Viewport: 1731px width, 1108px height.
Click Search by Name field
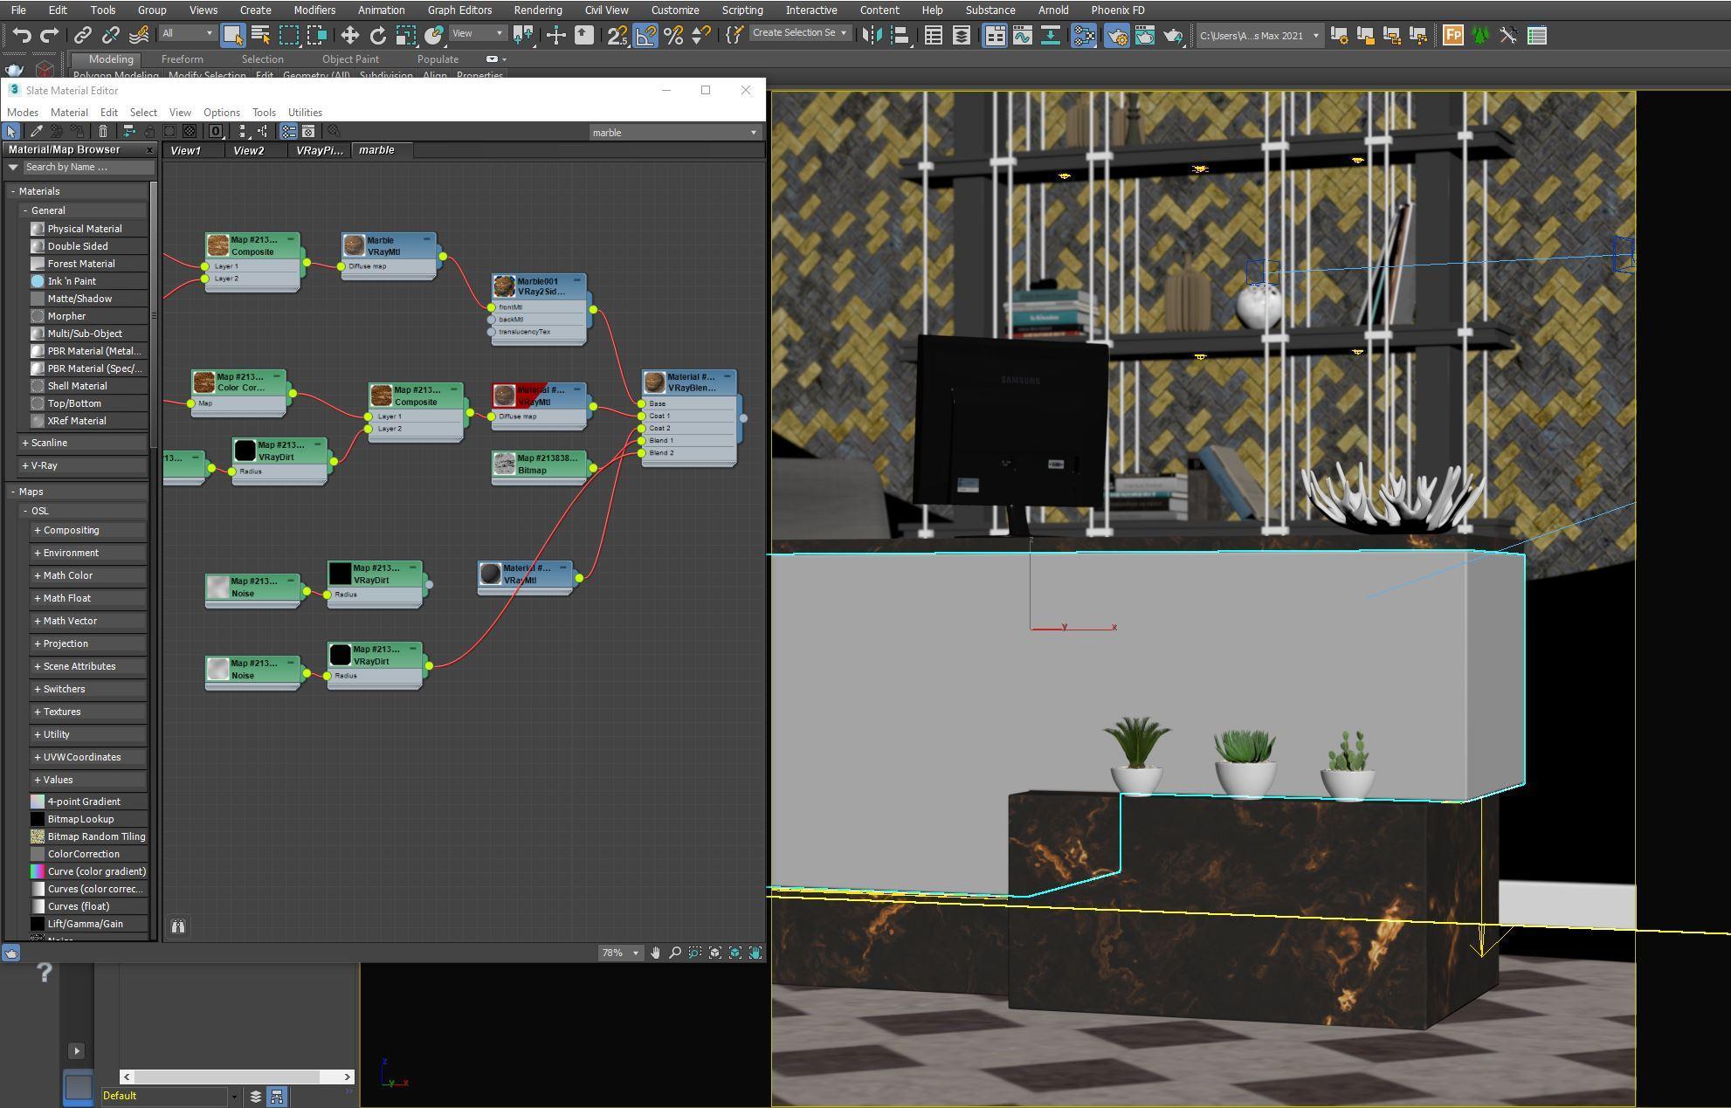click(87, 167)
